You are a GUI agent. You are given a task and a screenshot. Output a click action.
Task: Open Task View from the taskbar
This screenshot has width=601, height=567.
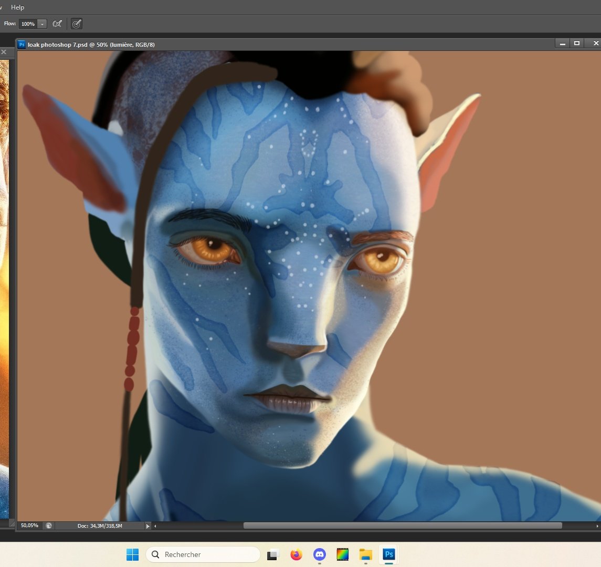coord(272,554)
